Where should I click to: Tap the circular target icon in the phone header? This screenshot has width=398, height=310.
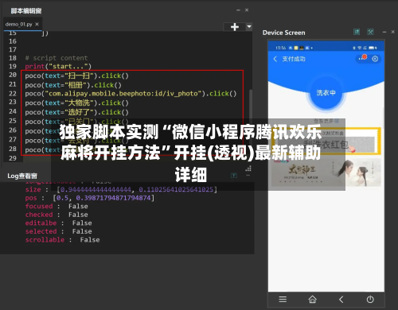[x=375, y=59]
